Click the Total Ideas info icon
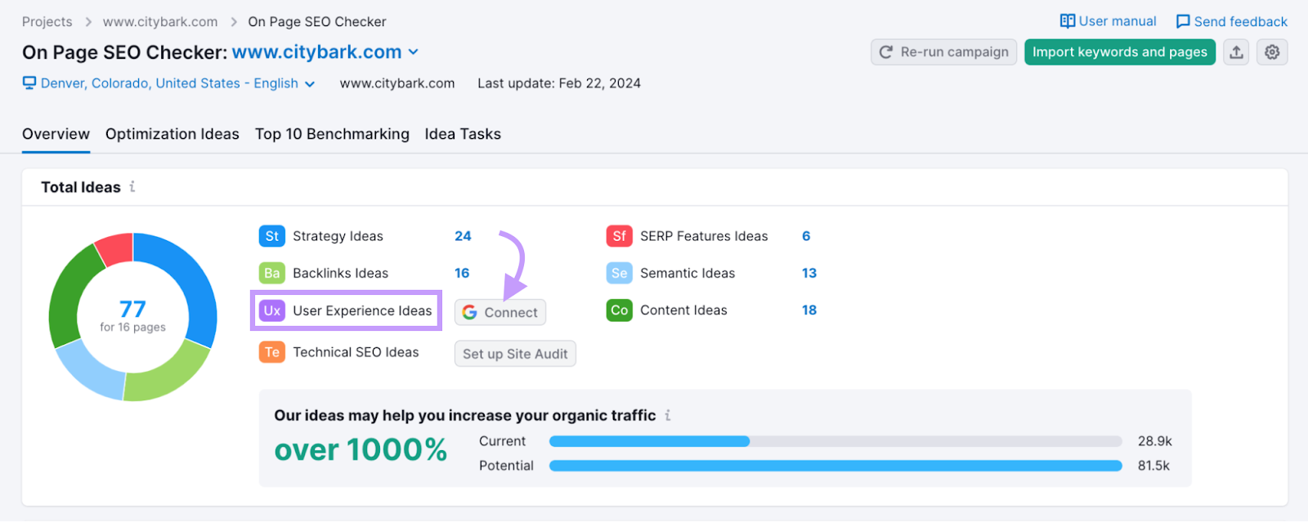This screenshot has width=1308, height=522. [132, 187]
